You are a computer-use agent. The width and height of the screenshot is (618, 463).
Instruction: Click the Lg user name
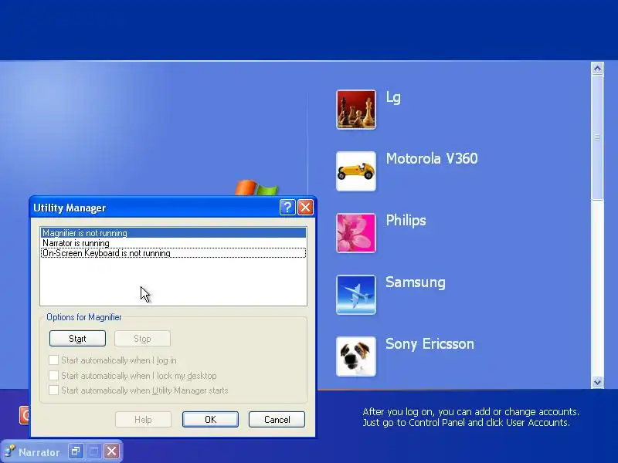393,97
